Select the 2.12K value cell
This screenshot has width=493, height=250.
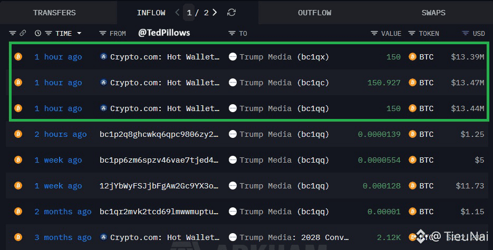point(389,237)
